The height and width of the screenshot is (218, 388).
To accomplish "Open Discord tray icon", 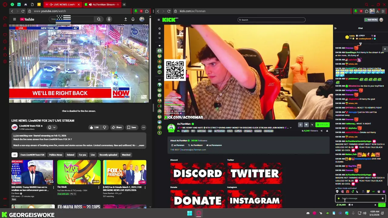I will pos(308,213).
